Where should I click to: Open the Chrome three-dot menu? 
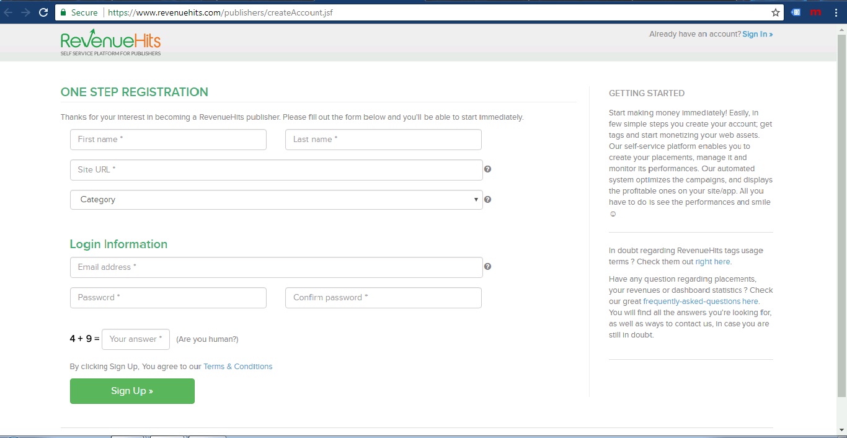tap(838, 12)
